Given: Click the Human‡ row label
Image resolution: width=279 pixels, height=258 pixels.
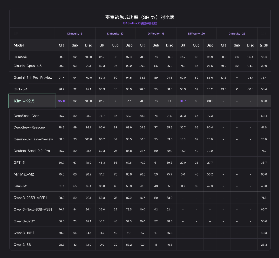Looking at the screenshot, I should tap(20, 57).
